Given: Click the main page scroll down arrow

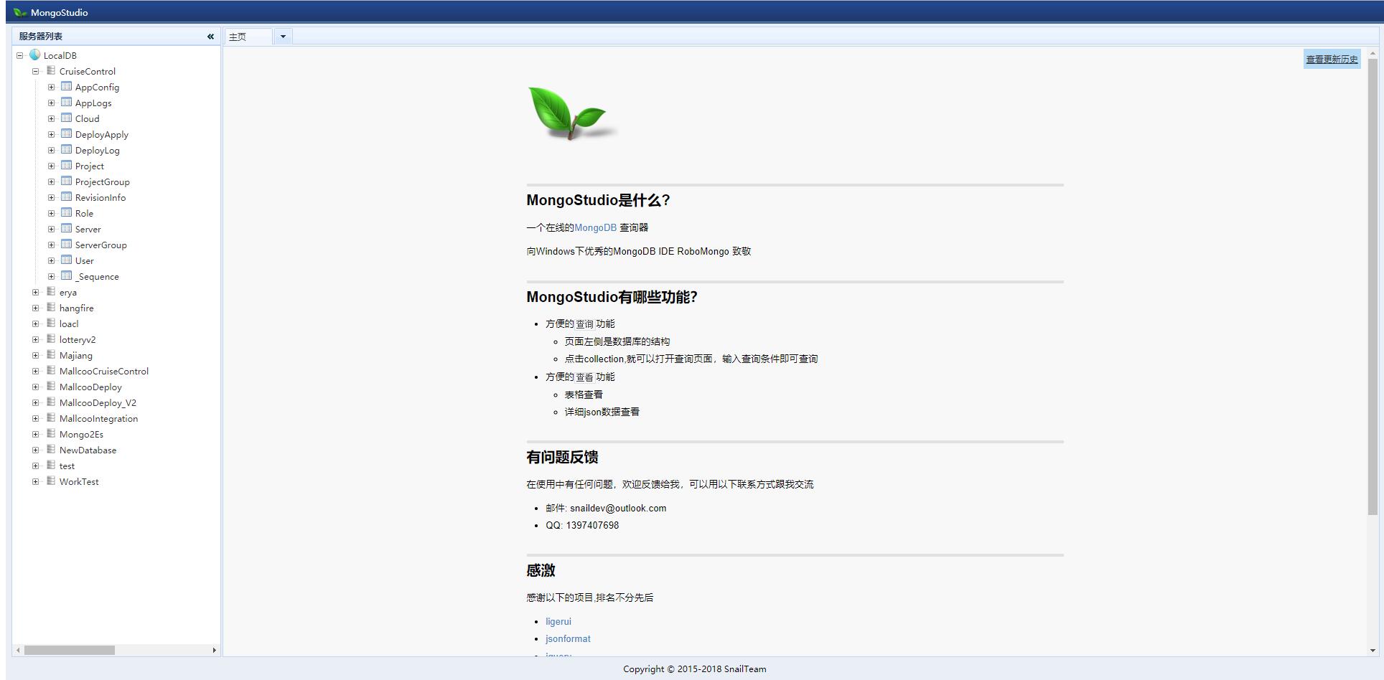Looking at the screenshot, I should [x=1373, y=651].
